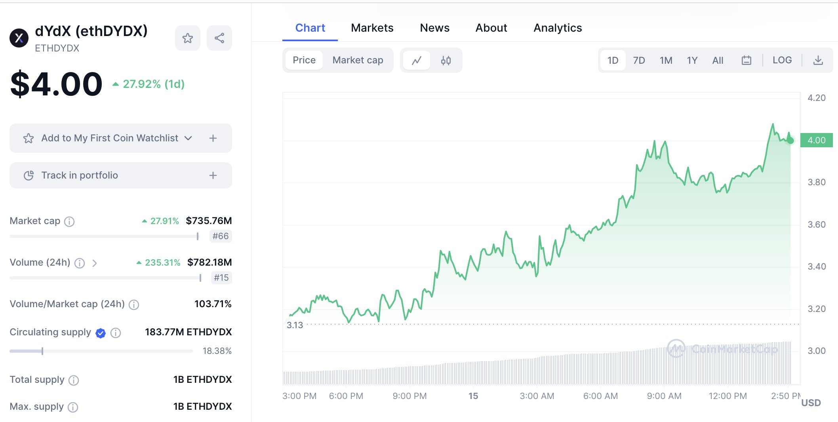Switch to the candlestick chart icon
The width and height of the screenshot is (838, 422).
point(446,60)
